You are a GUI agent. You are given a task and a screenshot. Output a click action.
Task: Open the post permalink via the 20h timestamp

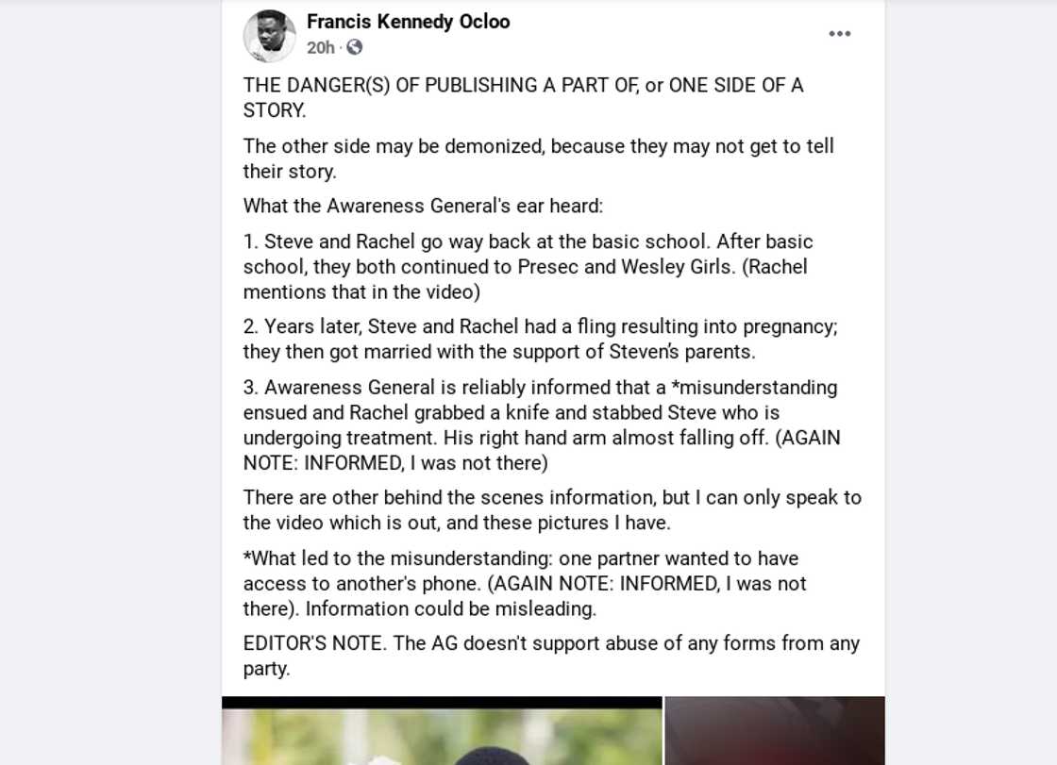[319, 47]
